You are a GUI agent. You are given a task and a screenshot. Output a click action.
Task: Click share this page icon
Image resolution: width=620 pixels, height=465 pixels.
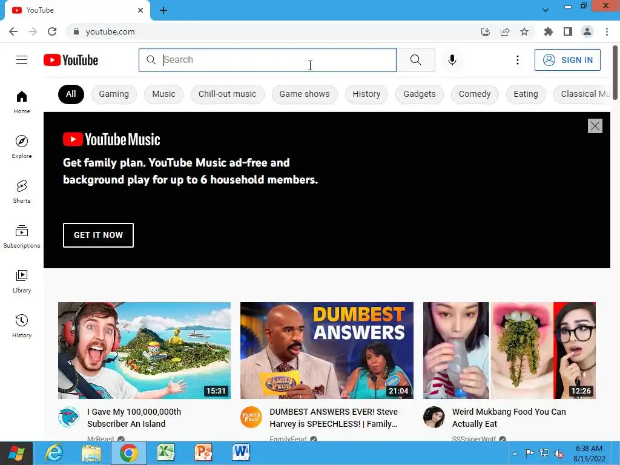point(505,31)
